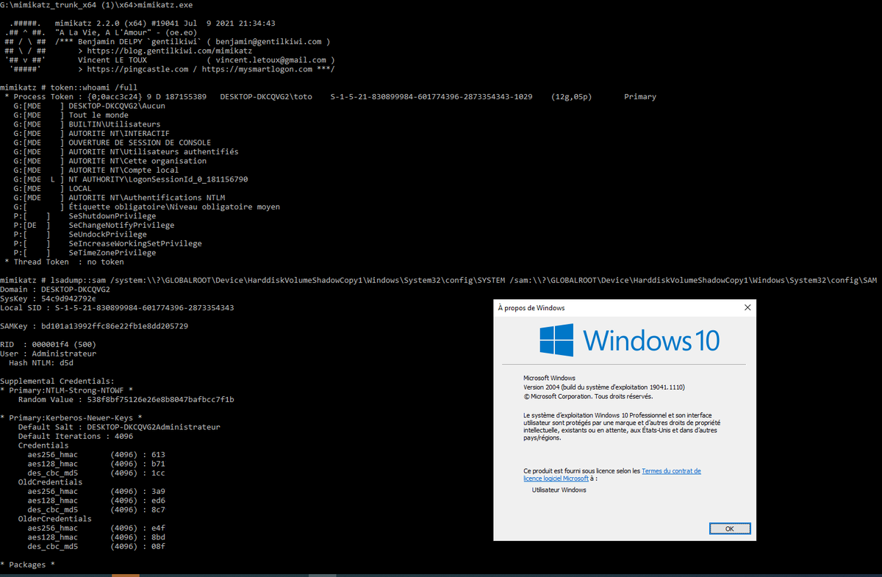
Task: Click the des_cbc_md5 row with value '1cc'
Action: point(96,473)
